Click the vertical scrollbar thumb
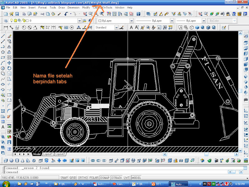 coord(240,91)
